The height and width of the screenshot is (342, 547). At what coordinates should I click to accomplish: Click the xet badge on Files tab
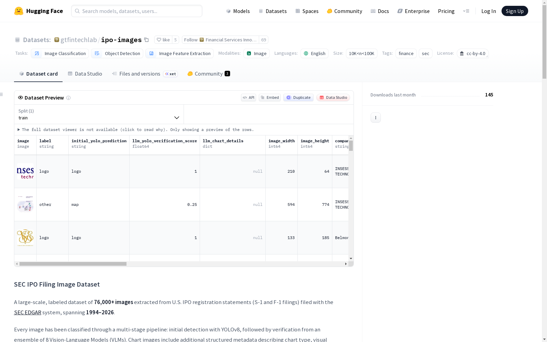pyautogui.click(x=171, y=74)
